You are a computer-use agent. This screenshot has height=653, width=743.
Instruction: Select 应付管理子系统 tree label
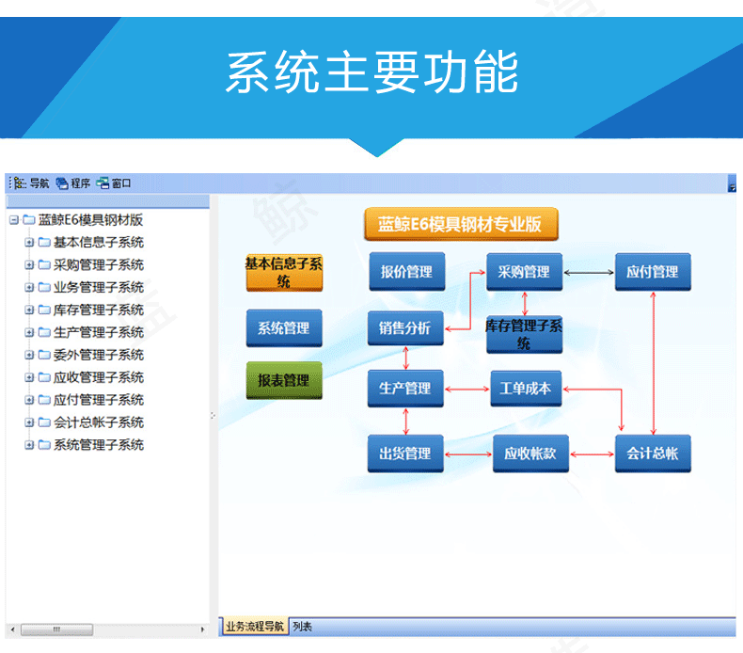(x=99, y=400)
